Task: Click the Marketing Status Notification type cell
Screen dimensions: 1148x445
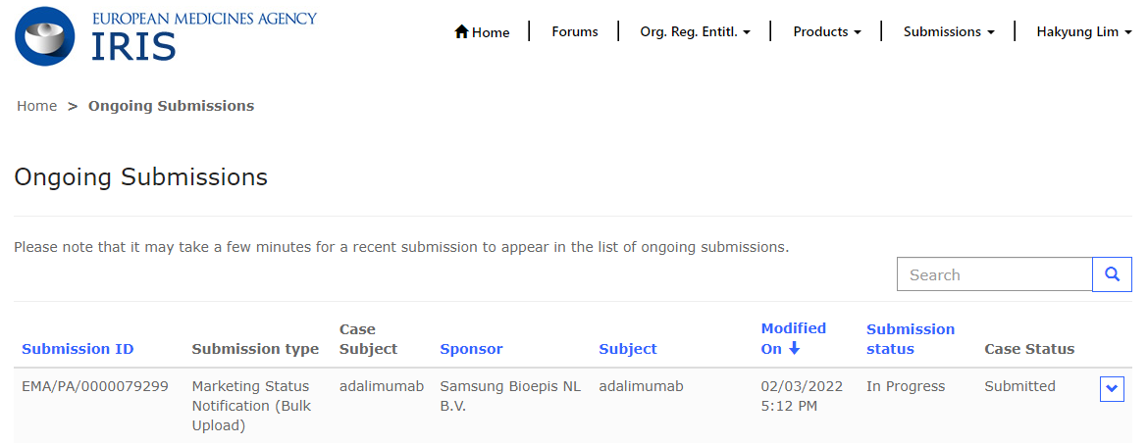Action: point(250,406)
